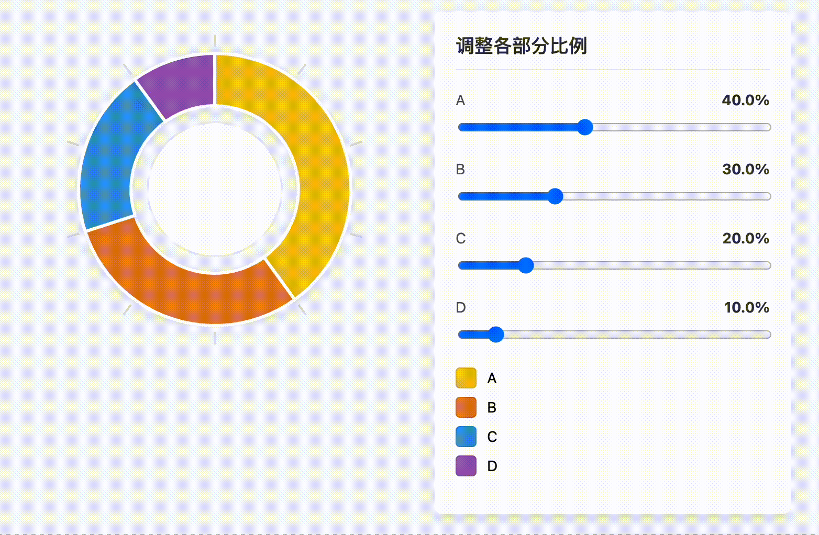Click the unfilled track of slider A
The width and height of the screenshot is (819, 535).
(681, 127)
